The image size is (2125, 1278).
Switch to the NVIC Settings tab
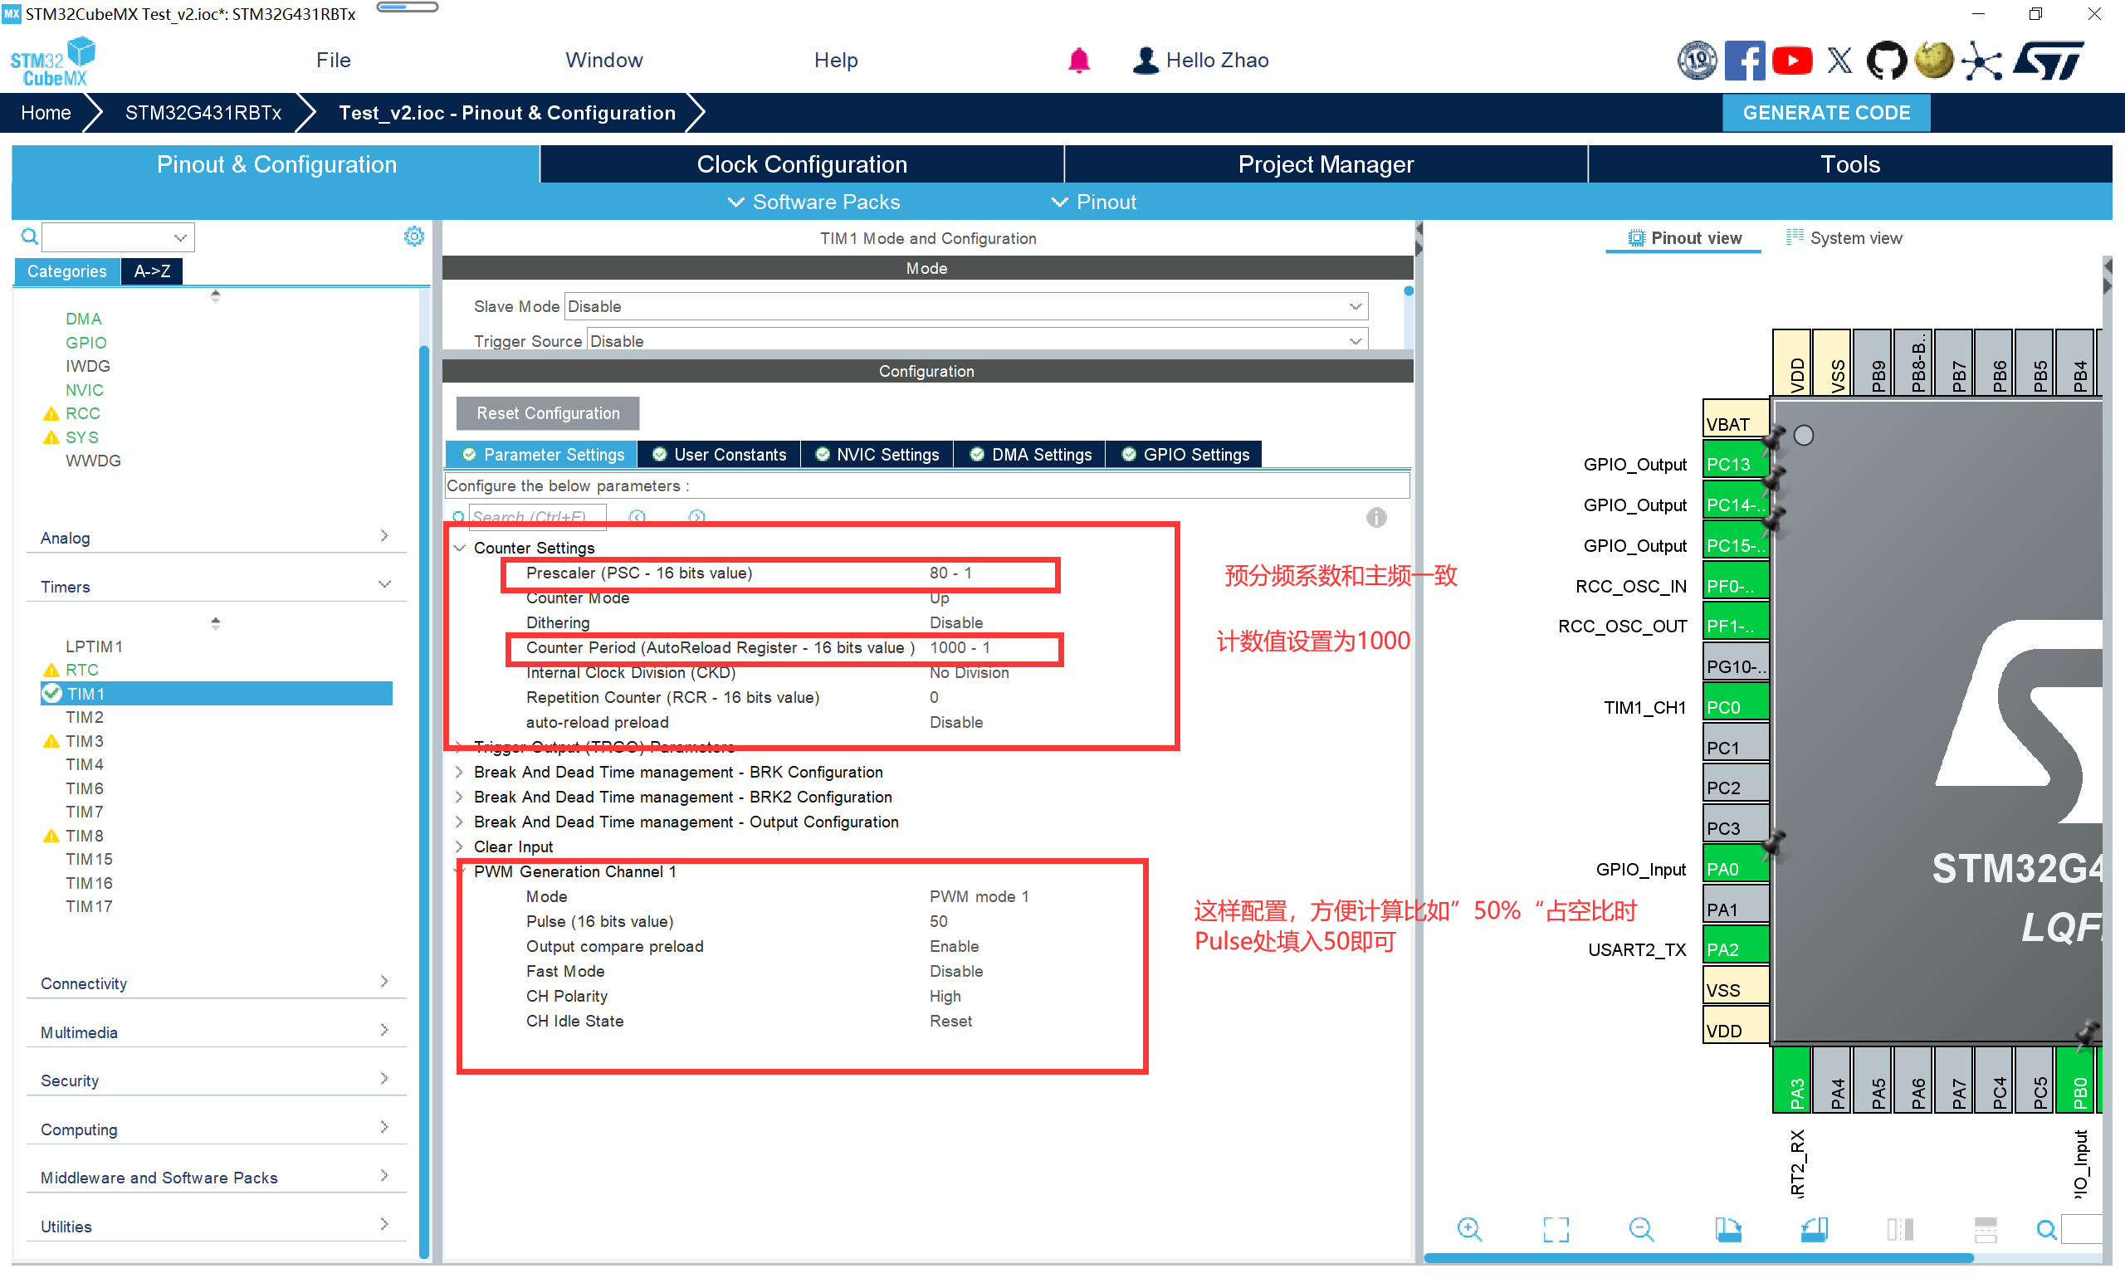click(877, 455)
